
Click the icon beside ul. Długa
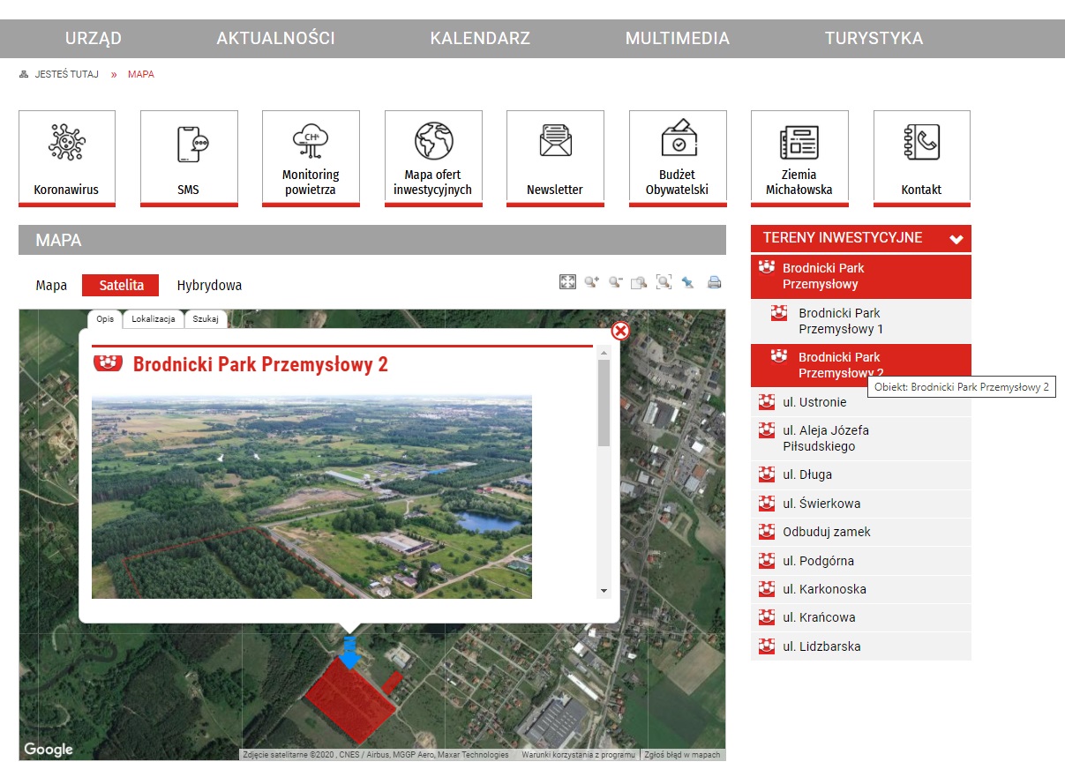[767, 474]
